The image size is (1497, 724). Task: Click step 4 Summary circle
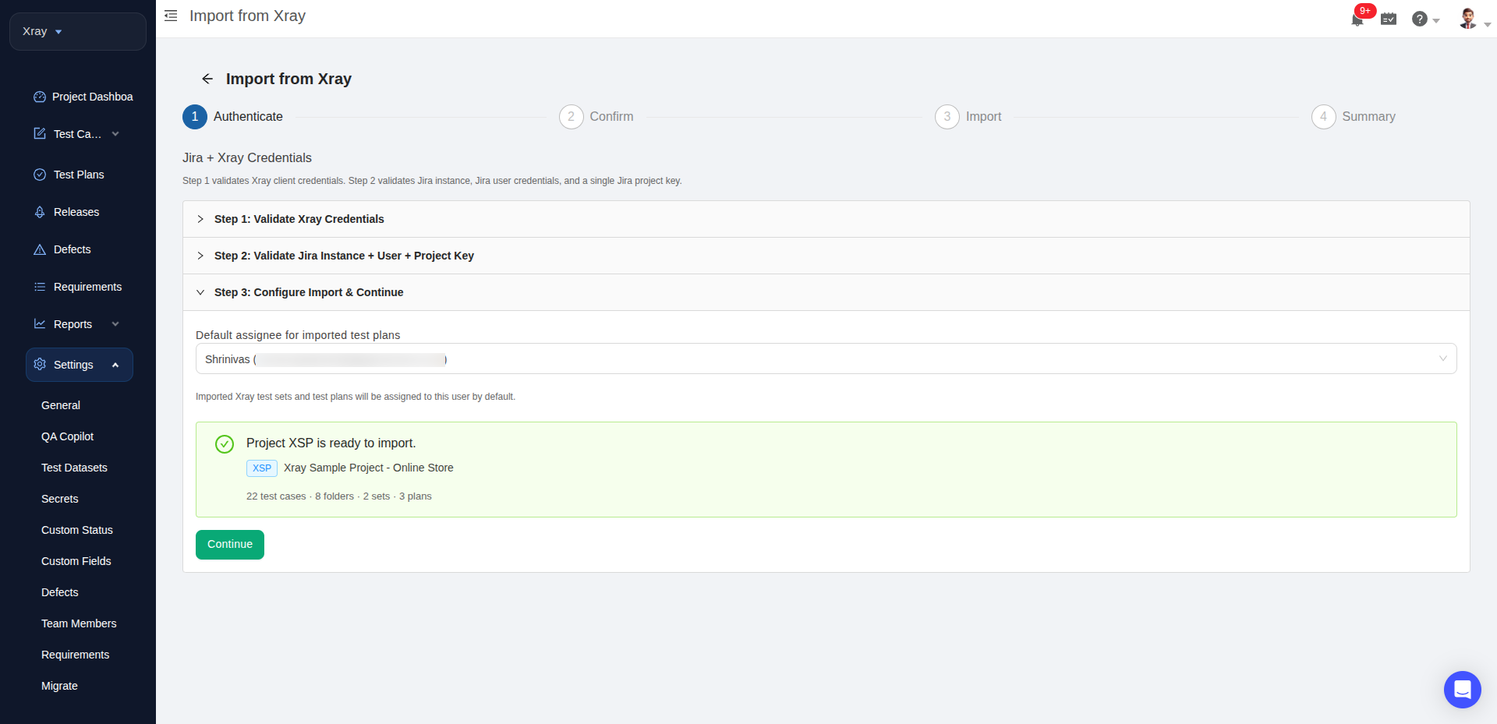1324,117
